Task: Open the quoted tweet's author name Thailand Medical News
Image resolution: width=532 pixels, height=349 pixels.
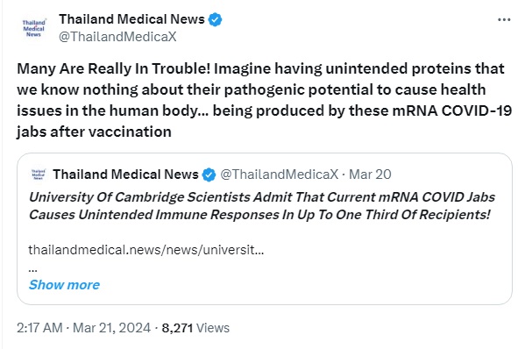Action: (125, 174)
